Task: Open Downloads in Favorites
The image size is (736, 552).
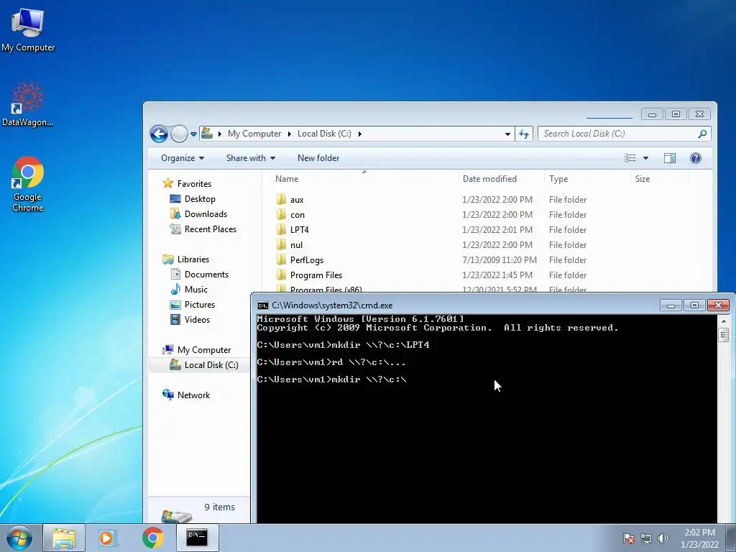Action: (x=206, y=214)
